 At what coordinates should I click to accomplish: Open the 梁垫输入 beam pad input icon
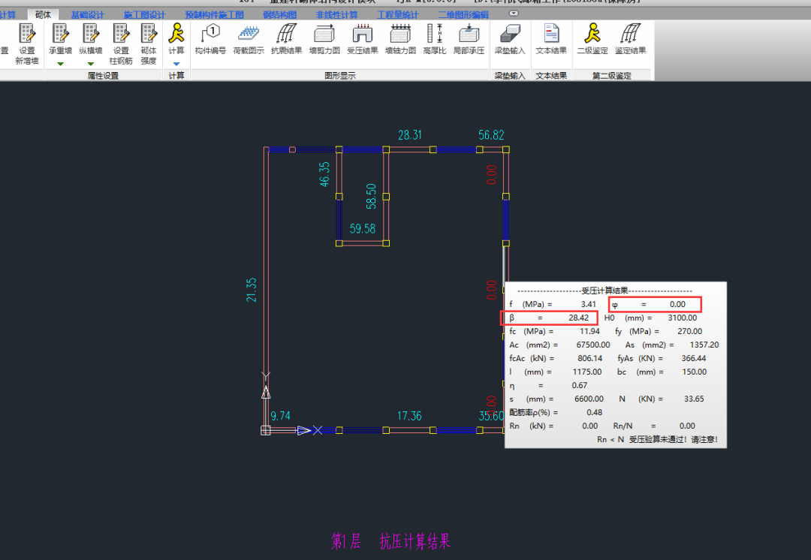510,34
